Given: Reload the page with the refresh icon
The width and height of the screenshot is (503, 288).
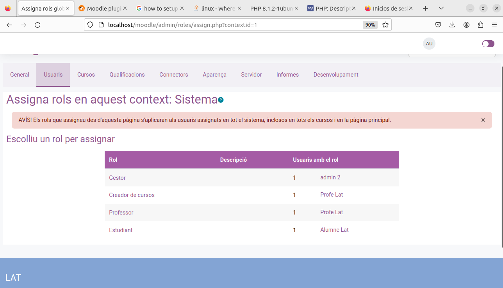Looking at the screenshot, I should point(37,24).
